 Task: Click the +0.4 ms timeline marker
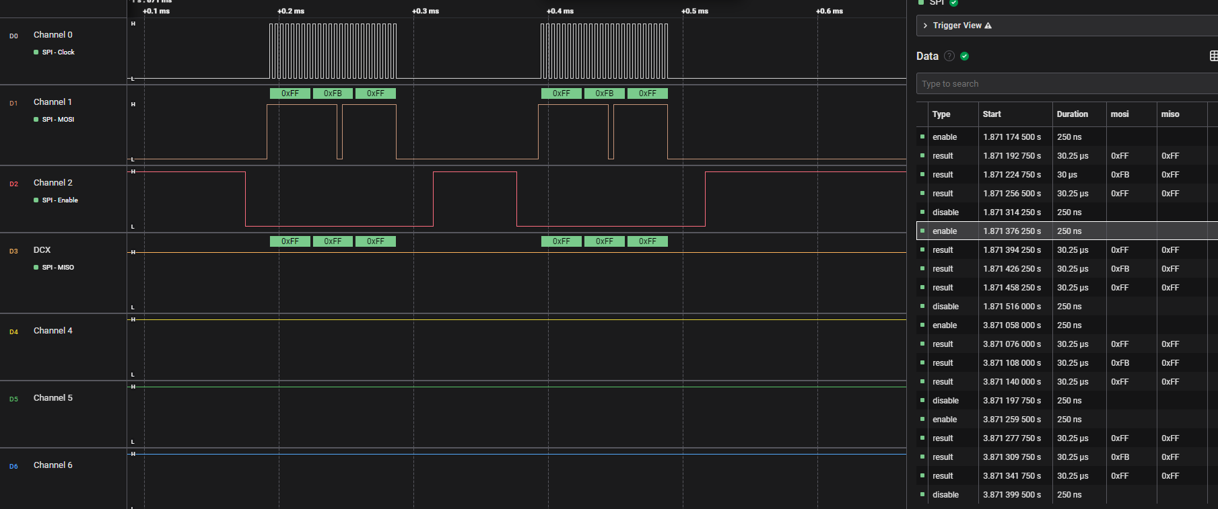[x=560, y=11]
